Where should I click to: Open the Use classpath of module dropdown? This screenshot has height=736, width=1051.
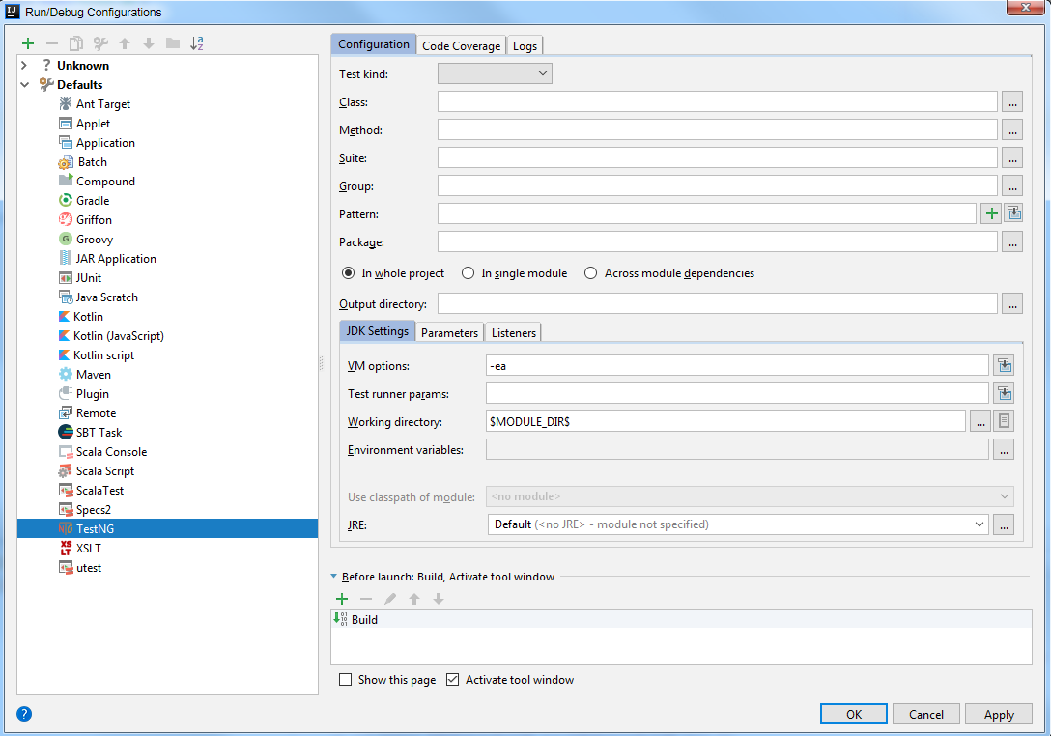(750, 496)
